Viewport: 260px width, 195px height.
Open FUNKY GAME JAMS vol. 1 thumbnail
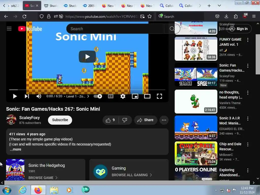[x=196, y=49]
